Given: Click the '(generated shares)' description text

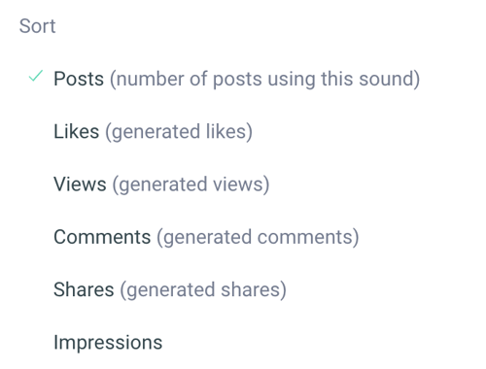Looking at the screenshot, I should 203,289.
